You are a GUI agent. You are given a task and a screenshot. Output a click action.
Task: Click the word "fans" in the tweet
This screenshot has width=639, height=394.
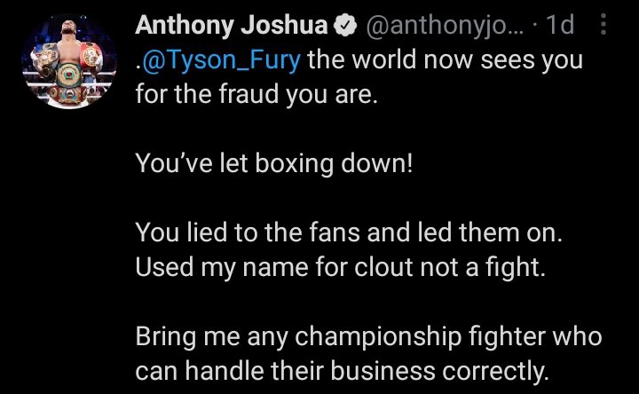point(335,232)
